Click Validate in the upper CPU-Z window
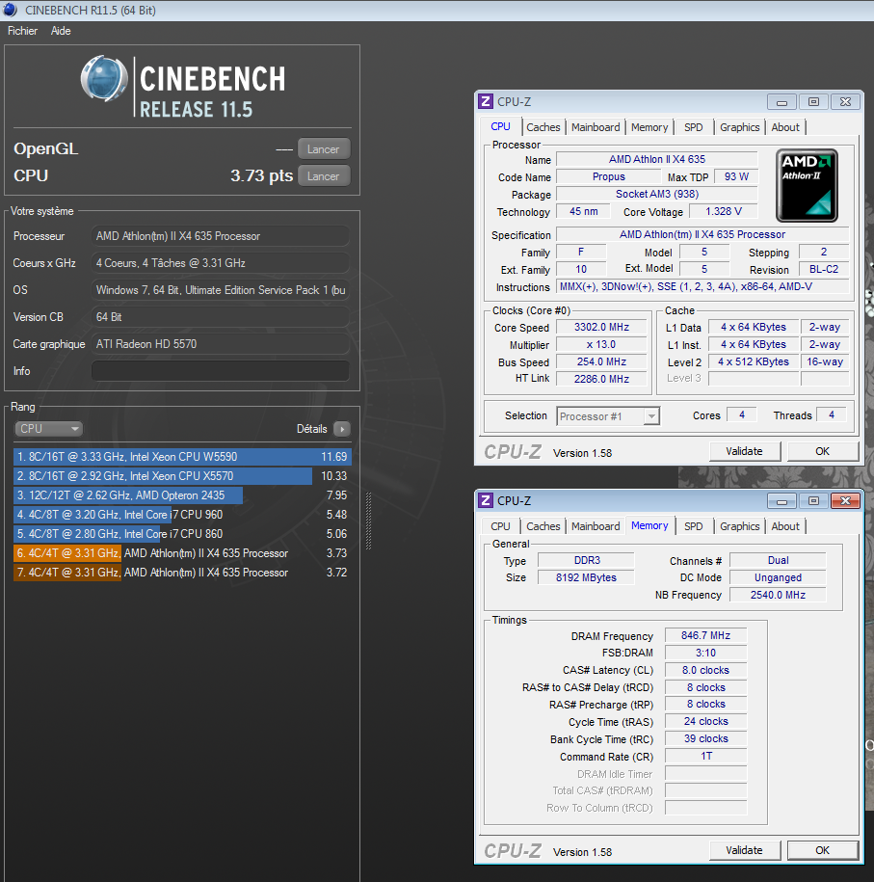The width and height of the screenshot is (874, 882). tap(745, 451)
